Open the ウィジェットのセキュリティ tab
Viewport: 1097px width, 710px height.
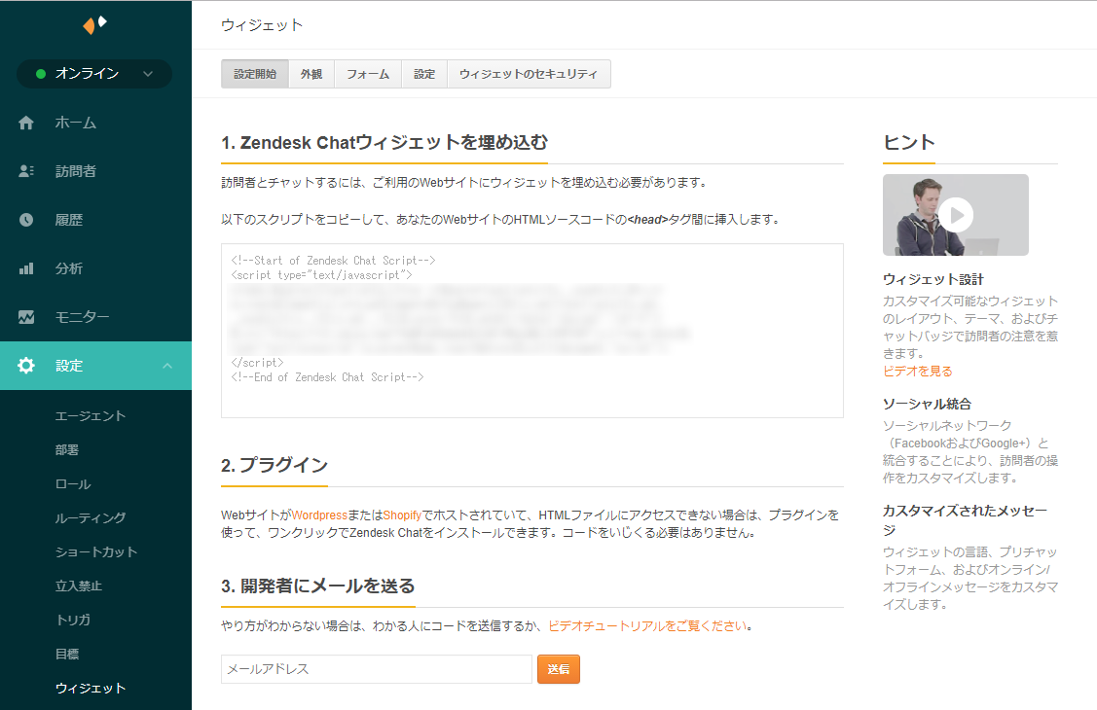(x=530, y=74)
